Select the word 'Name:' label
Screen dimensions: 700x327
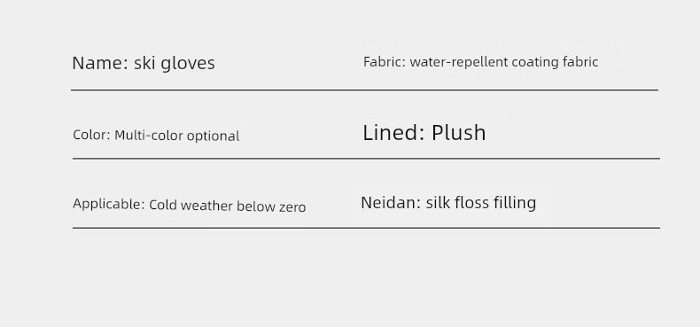click(100, 63)
